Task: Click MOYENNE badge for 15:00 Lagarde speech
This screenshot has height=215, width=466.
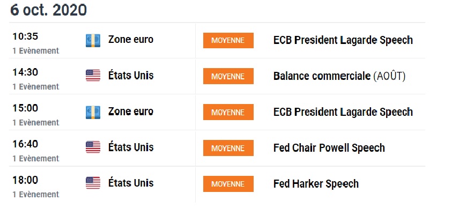Action: (x=228, y=112)
